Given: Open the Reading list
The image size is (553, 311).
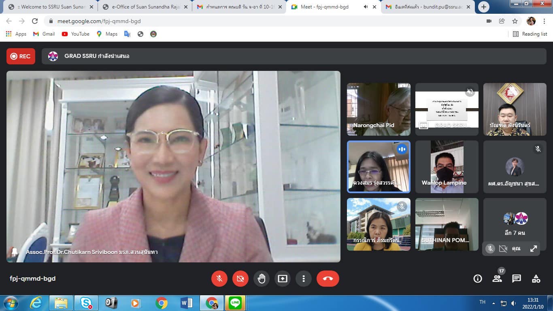Looking at the screenshot, I should [530, 34].
